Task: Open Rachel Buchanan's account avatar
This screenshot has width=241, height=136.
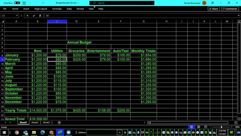Action: coord(204,3)
